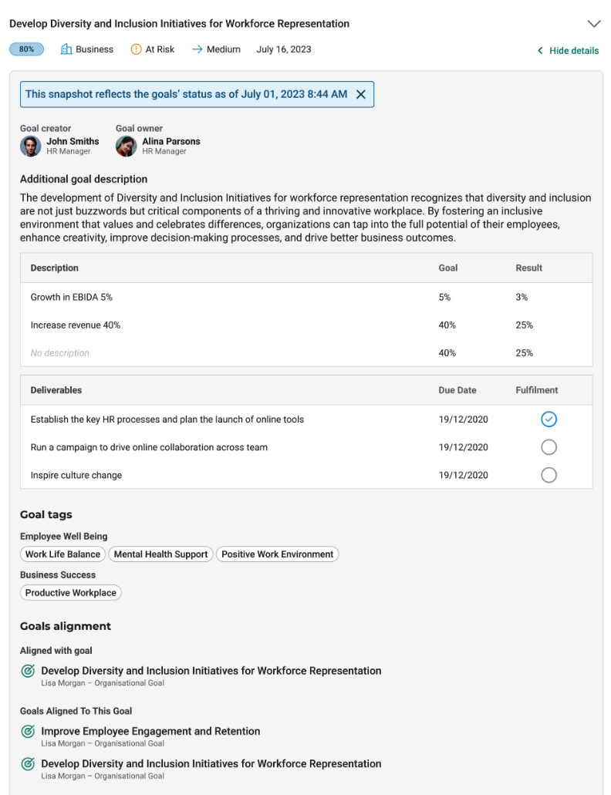Click the Medium priority arrow icon
This screenshot has height=795, width=611.
coord(197,49)
